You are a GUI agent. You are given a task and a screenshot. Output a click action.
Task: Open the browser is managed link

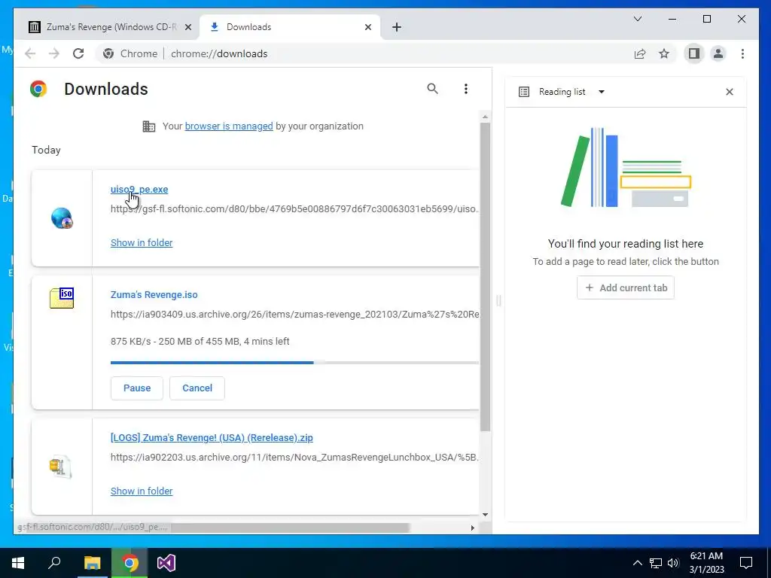coord(229,126)
